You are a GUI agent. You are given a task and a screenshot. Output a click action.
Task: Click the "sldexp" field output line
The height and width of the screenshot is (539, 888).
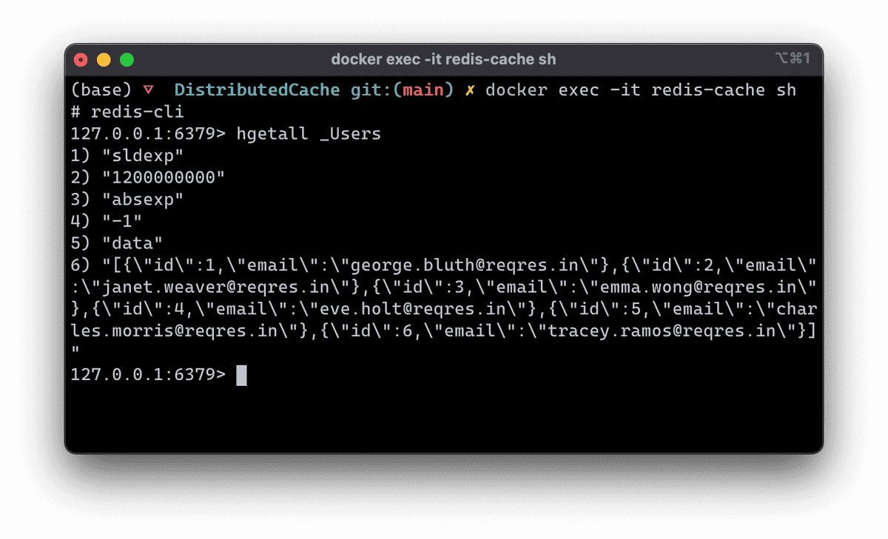pyautogui.click(x=127, y=156)
